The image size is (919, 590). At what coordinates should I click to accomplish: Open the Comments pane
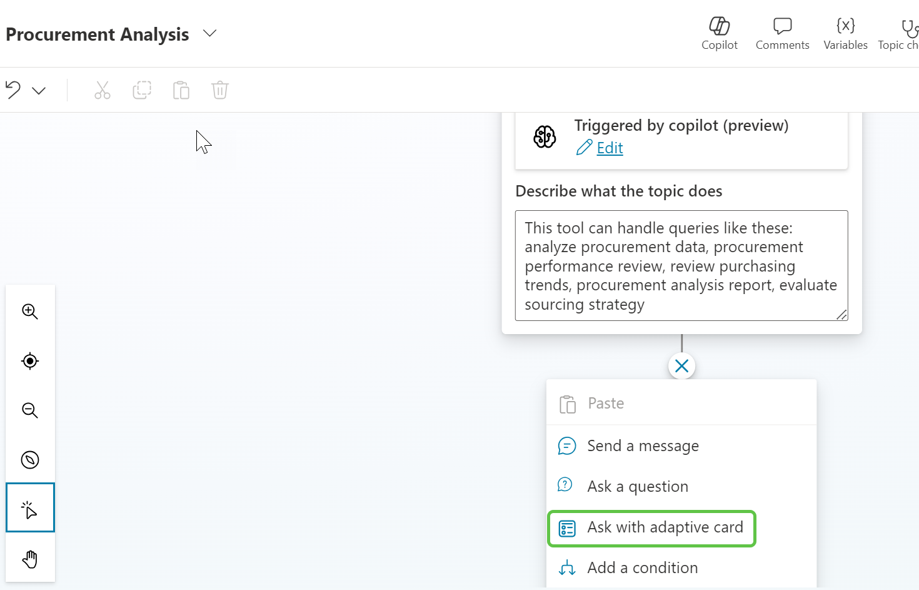(782, 33)
